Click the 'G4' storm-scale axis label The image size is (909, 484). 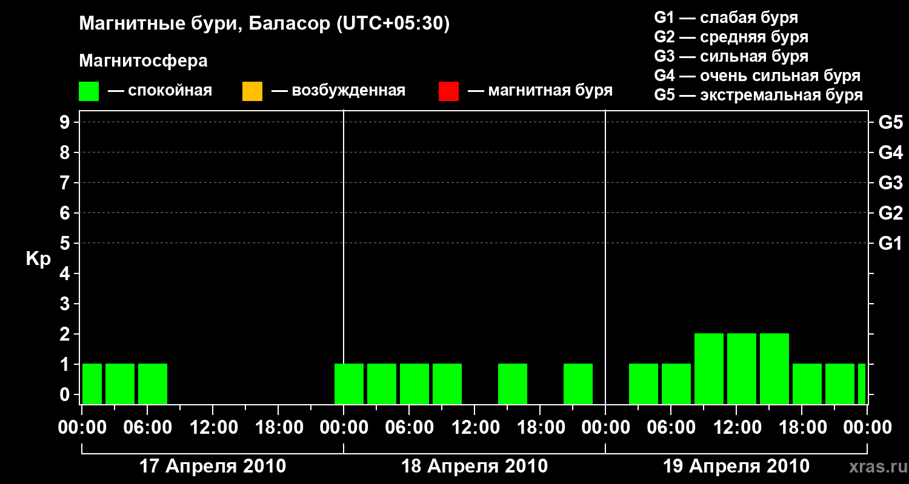(x=890, y=152)
